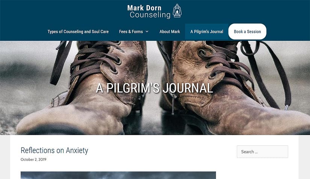Click the October 2, 2019 post date
The image size is (310, 179).
[33, 159]
